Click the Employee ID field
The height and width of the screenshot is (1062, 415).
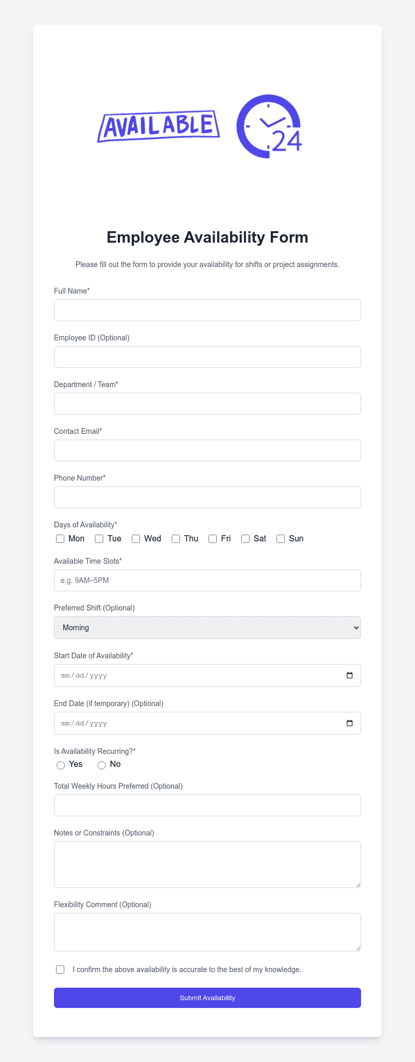tap(207, 357)
